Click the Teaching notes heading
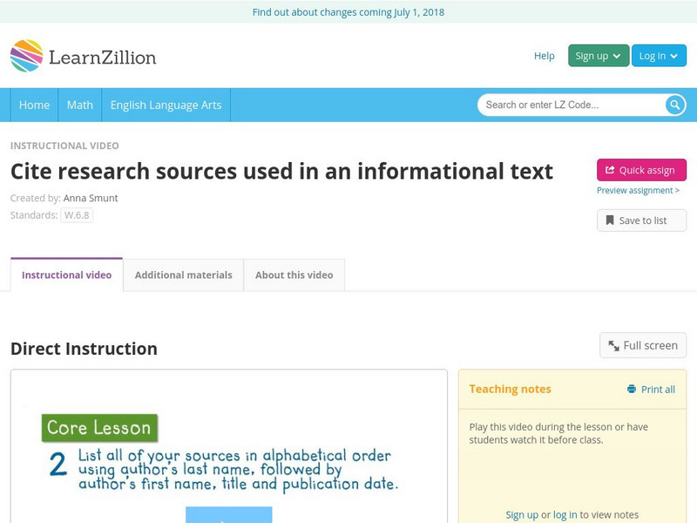 (x=510, y=389)
